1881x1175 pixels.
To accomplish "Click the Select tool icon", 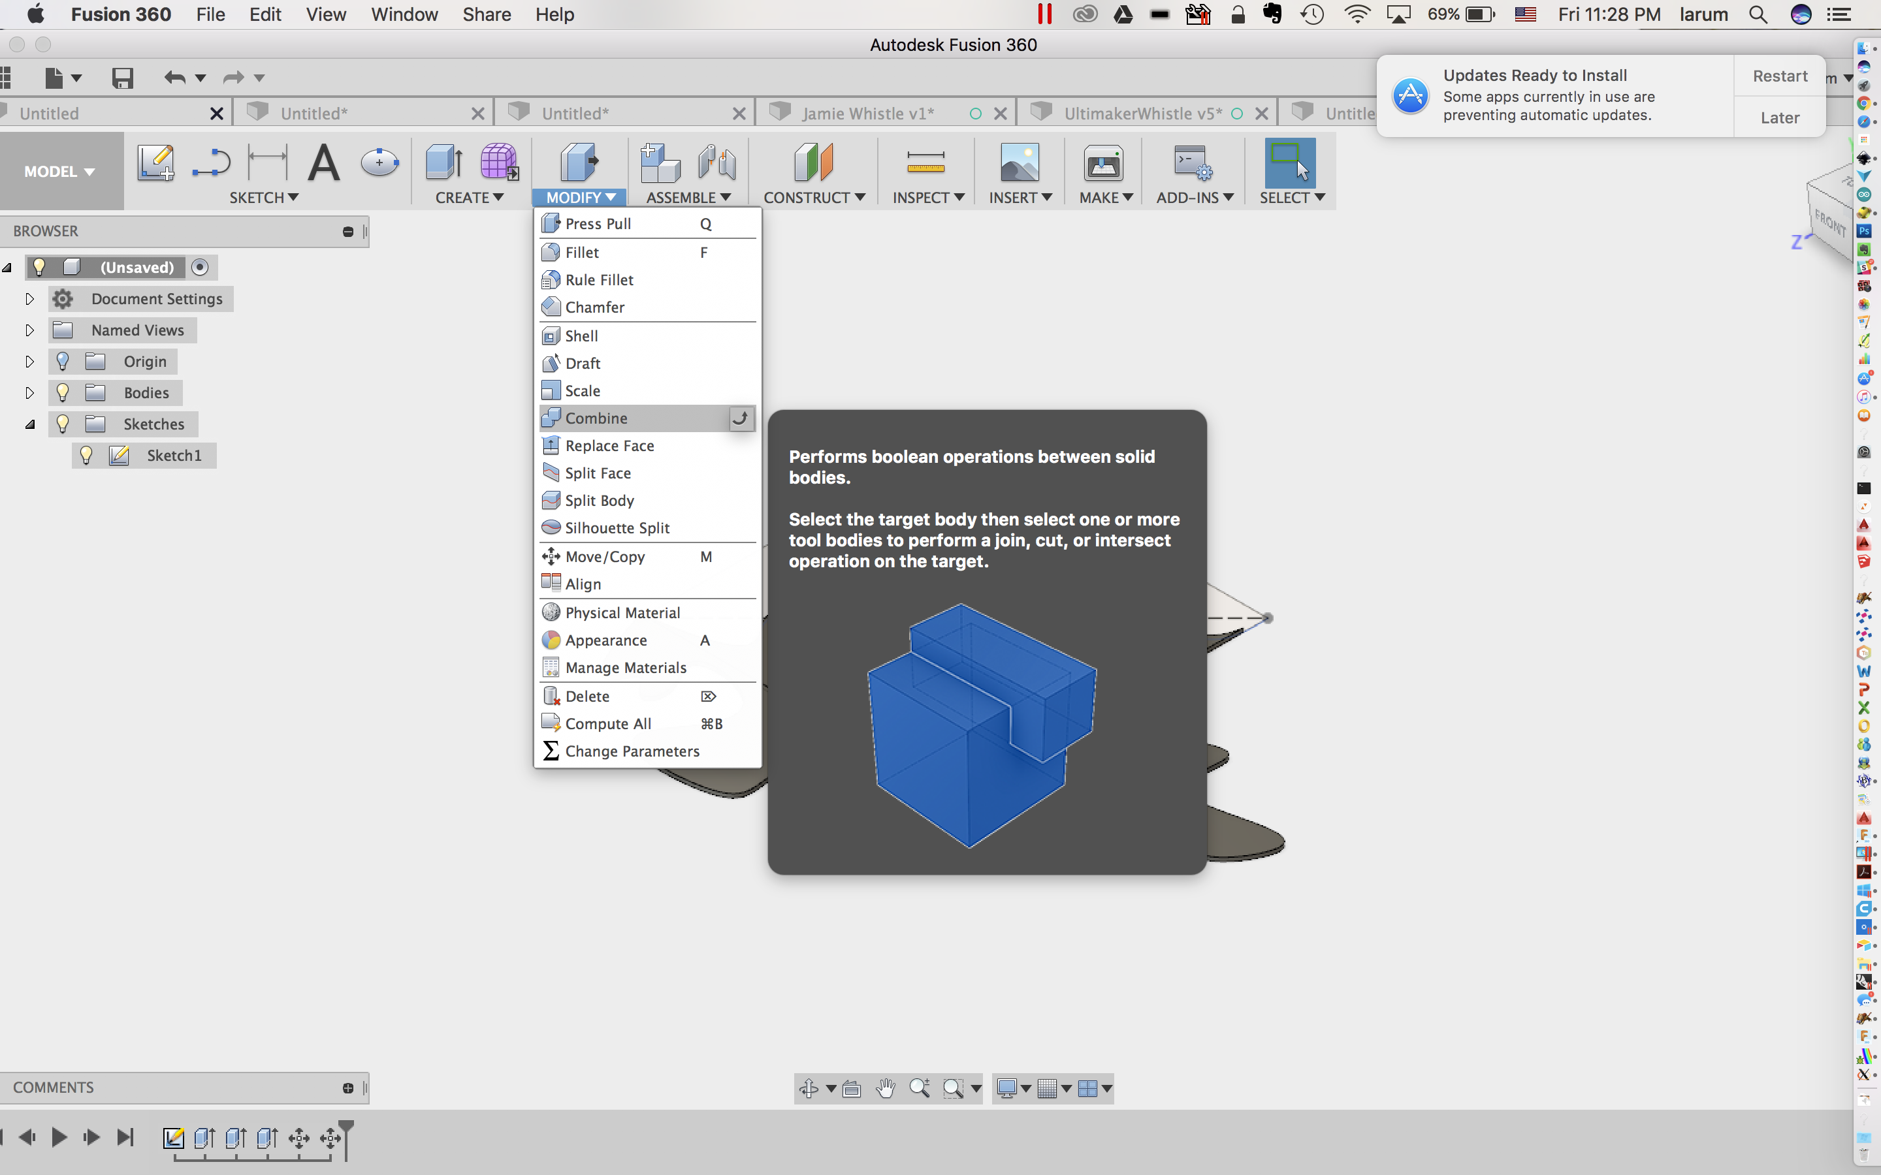I will tap(1289, 163).
